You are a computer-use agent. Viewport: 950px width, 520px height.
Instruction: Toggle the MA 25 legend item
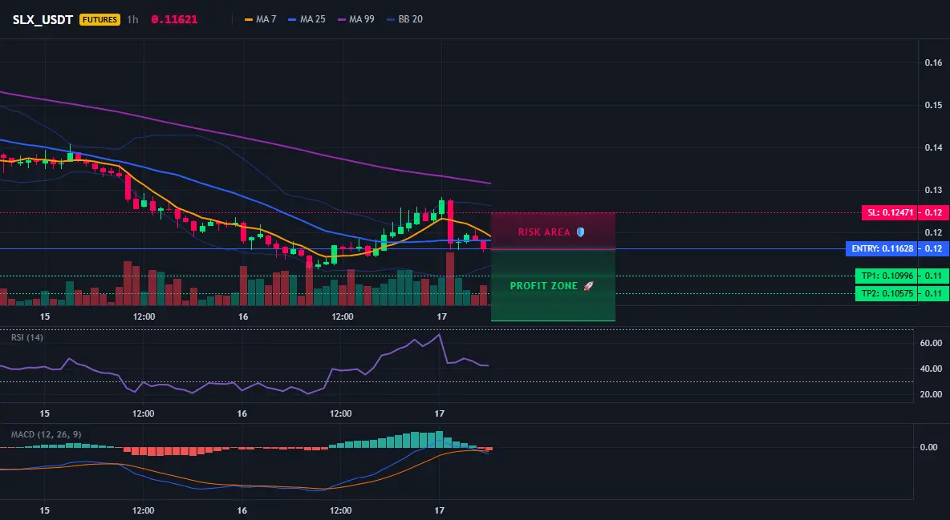click(x=307, y=19)
